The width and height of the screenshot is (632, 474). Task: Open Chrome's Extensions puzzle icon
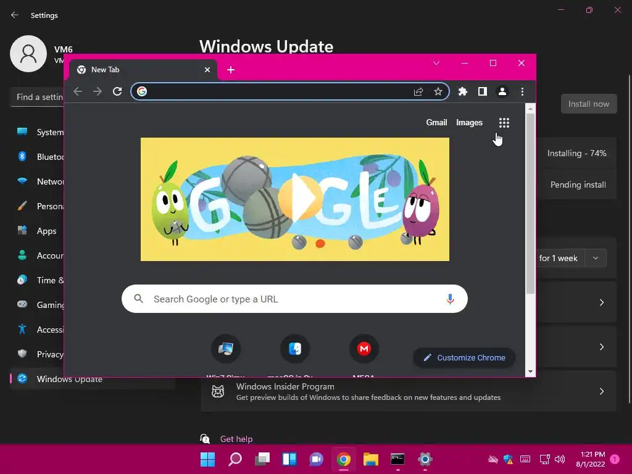(x=463, y=91)
